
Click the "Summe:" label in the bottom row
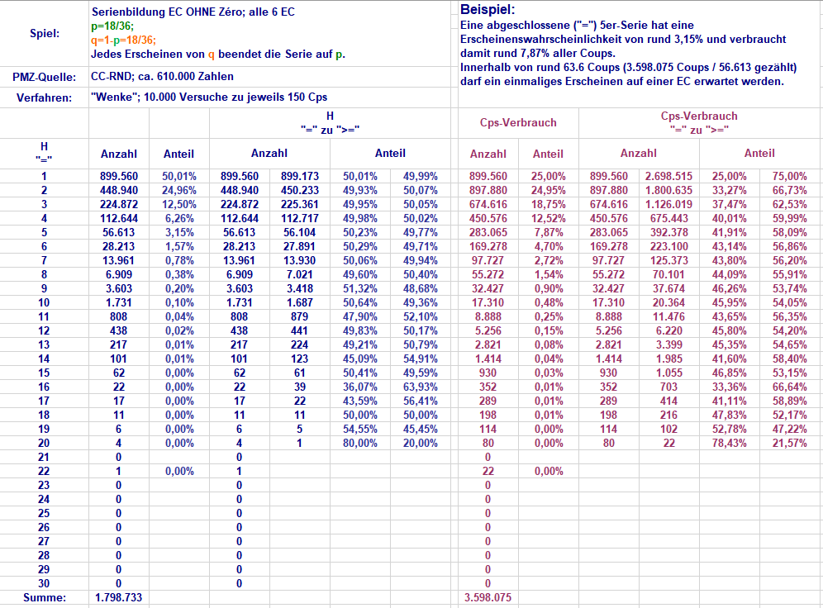pyautogui.click(x=44, y=597)
